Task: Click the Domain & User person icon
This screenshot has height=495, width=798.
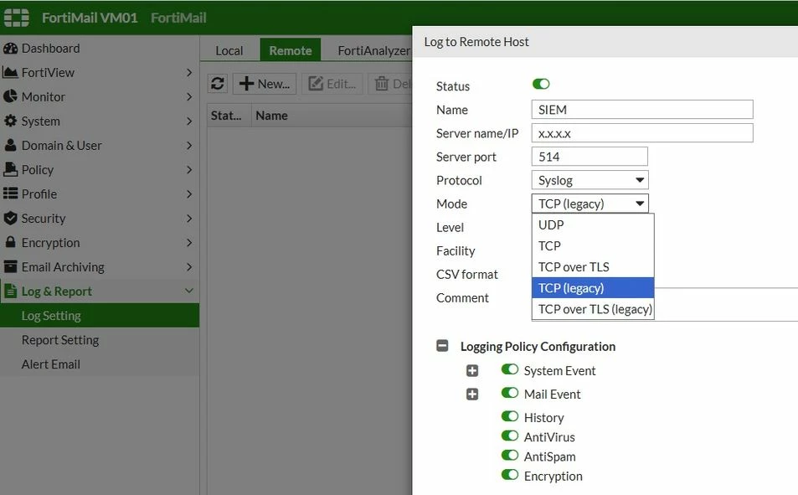Action: pyautogui.click(x=10, y=145)
